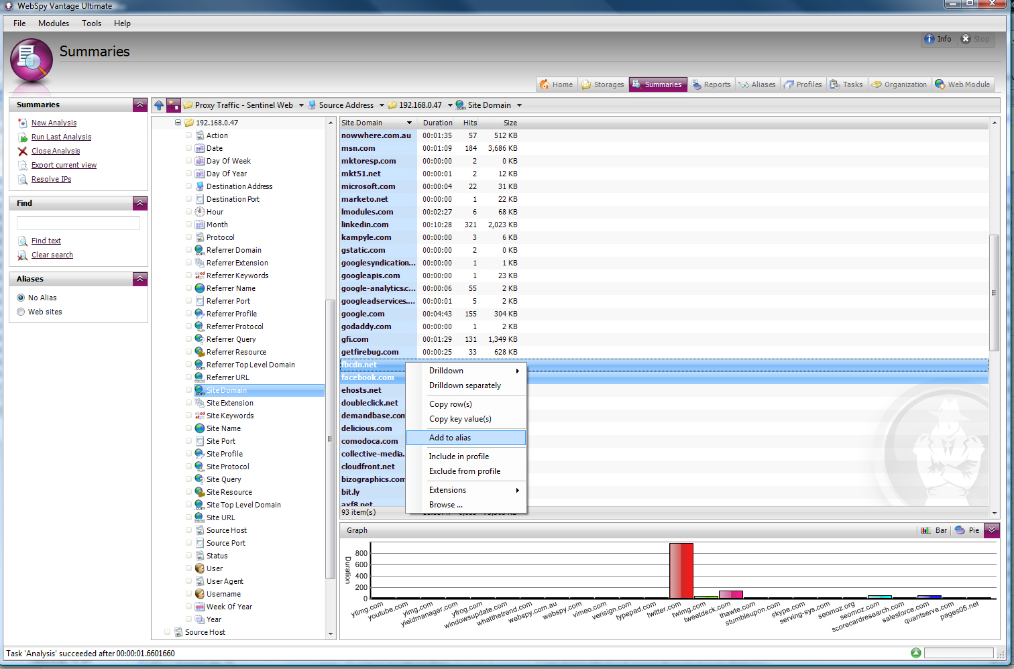Viewport: 1014px width, 669px height.
Task: Open Proxy Traffic - Sentinel Web dropdown arrow
Action: [x=301, y=105]
